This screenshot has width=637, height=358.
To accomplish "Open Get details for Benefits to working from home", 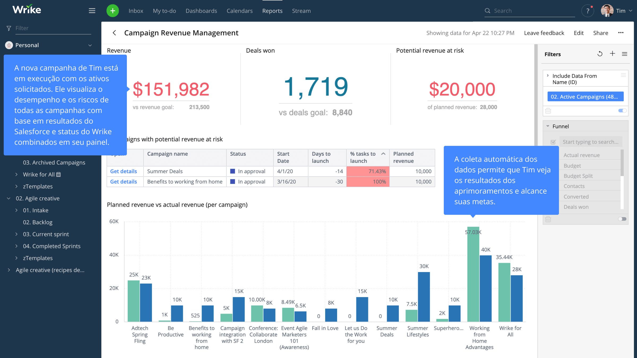I will (x=123, y=182).
